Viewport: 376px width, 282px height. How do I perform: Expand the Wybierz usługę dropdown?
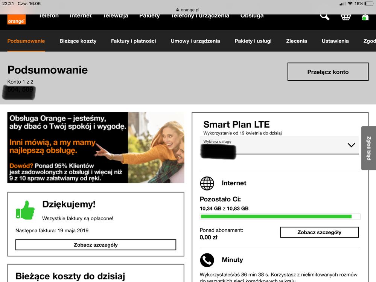[279, 145]
